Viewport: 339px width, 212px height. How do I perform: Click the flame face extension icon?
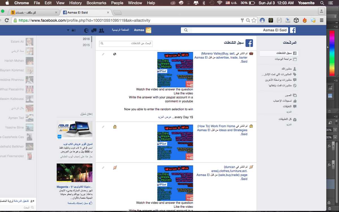[305, 20]
